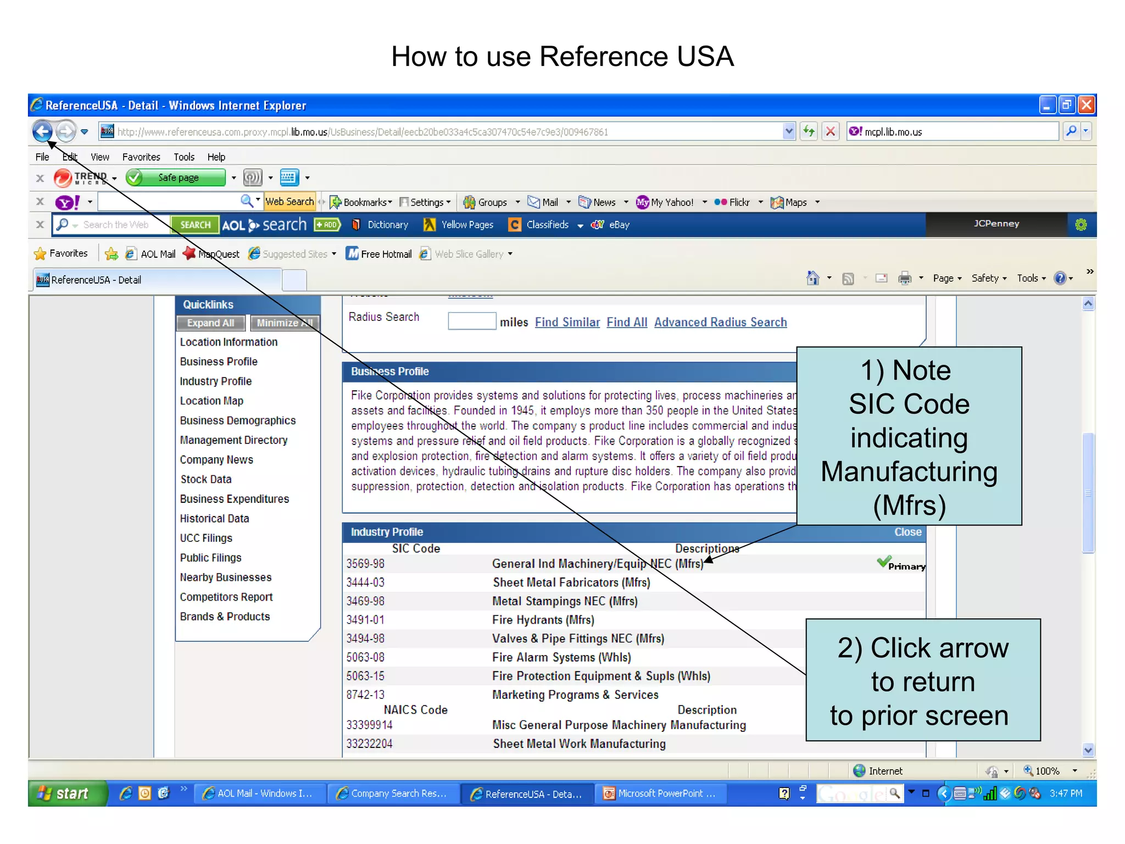Click the Web Search button on Yahoo toolbar

pos(289,202)
